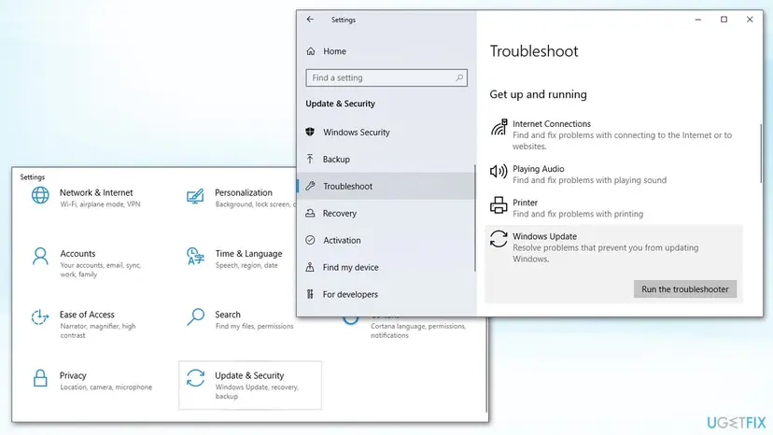Click the Playing Audio speaker icon

499,171
